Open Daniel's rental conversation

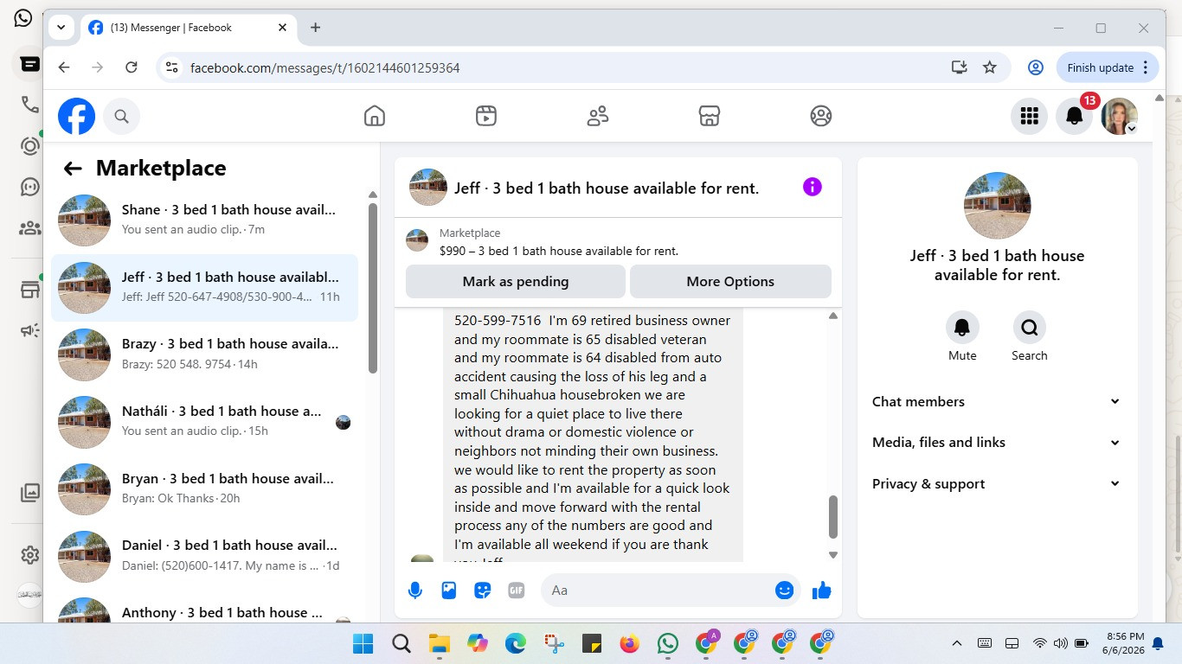click(204, 555)
